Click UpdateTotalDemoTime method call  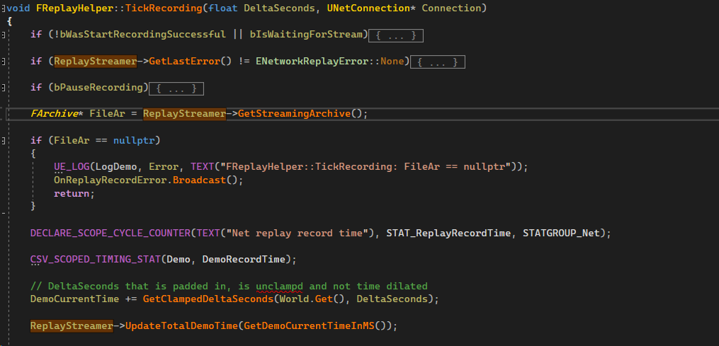point(181,326)
